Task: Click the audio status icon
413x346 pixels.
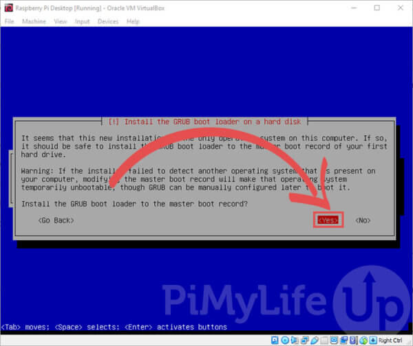Action: coord(294,341)
